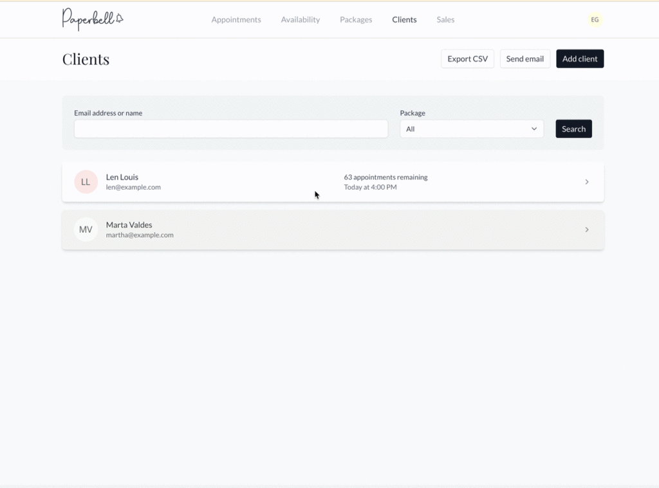Viewport: 659px width, 488px height.
Task: Click the Send email button
Action: coord(524,59)
